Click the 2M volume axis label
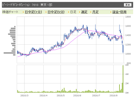Screen dimensions: 136x103 [127, 83]
